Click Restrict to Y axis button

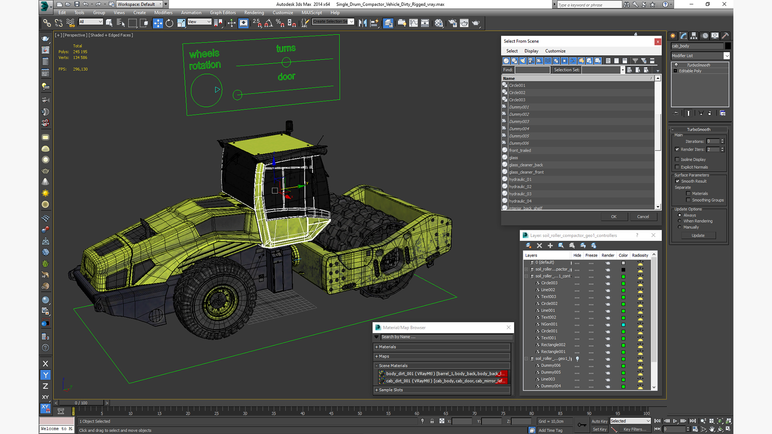point(45,375)
